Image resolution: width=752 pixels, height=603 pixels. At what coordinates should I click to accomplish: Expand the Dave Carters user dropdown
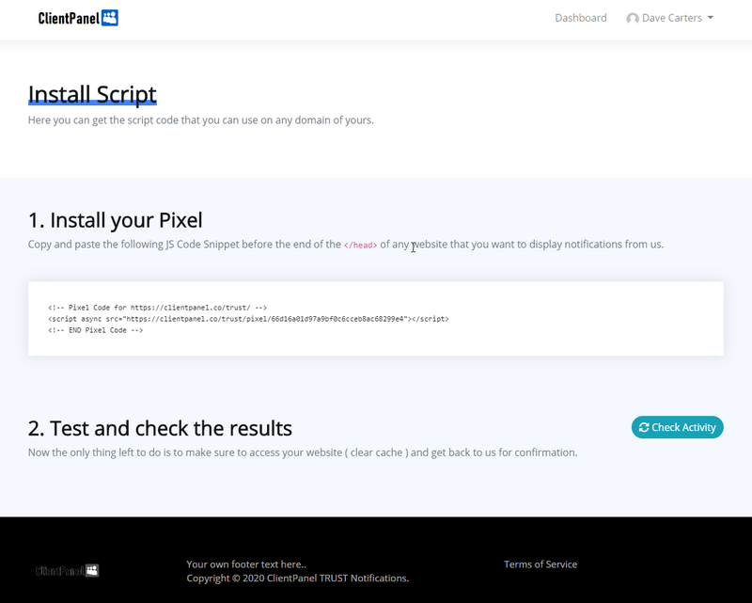pyautogui.click(x=669, y=18)
